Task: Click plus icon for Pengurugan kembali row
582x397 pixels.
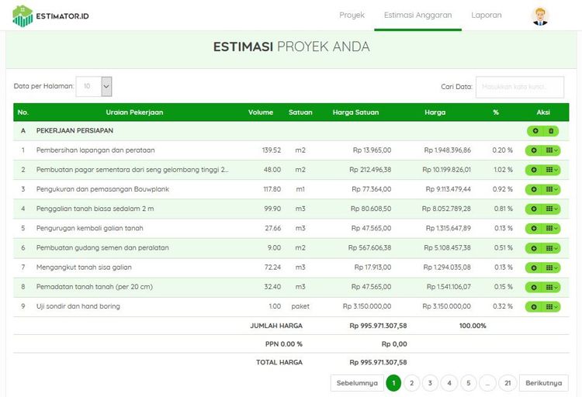Action: 535,229
